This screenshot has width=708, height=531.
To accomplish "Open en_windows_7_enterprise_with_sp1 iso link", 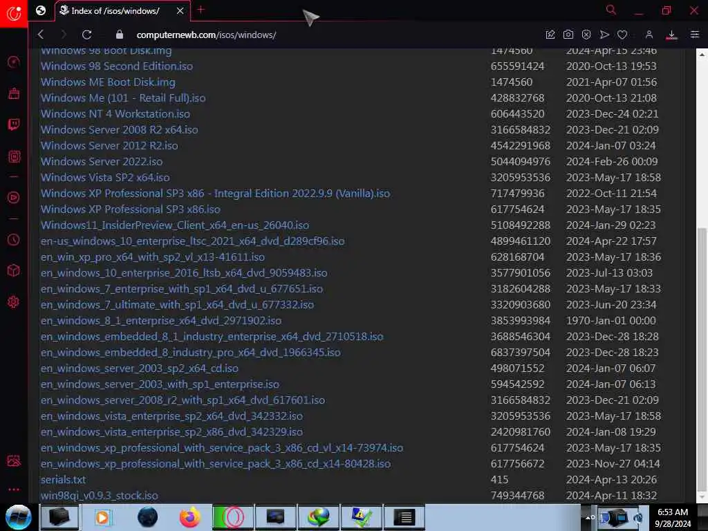I will pyautogui.click(x=182, y=288).
